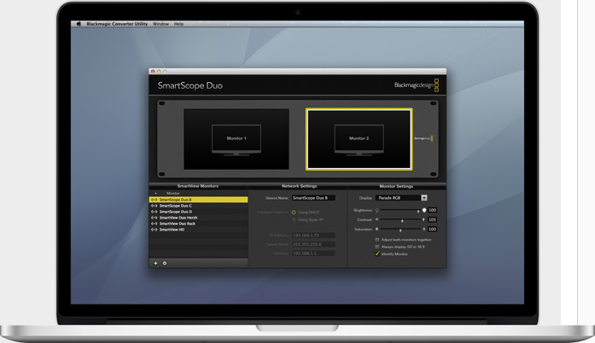595x343 pixels.
Task: Click the Blackmagicdesign logo in header
Action: pyautogui.click(x=417, y=85)
